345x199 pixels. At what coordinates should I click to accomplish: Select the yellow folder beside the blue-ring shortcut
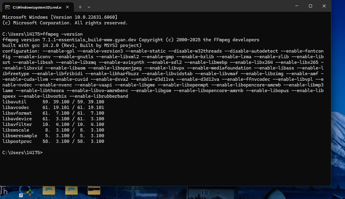(x=49, y=190)
